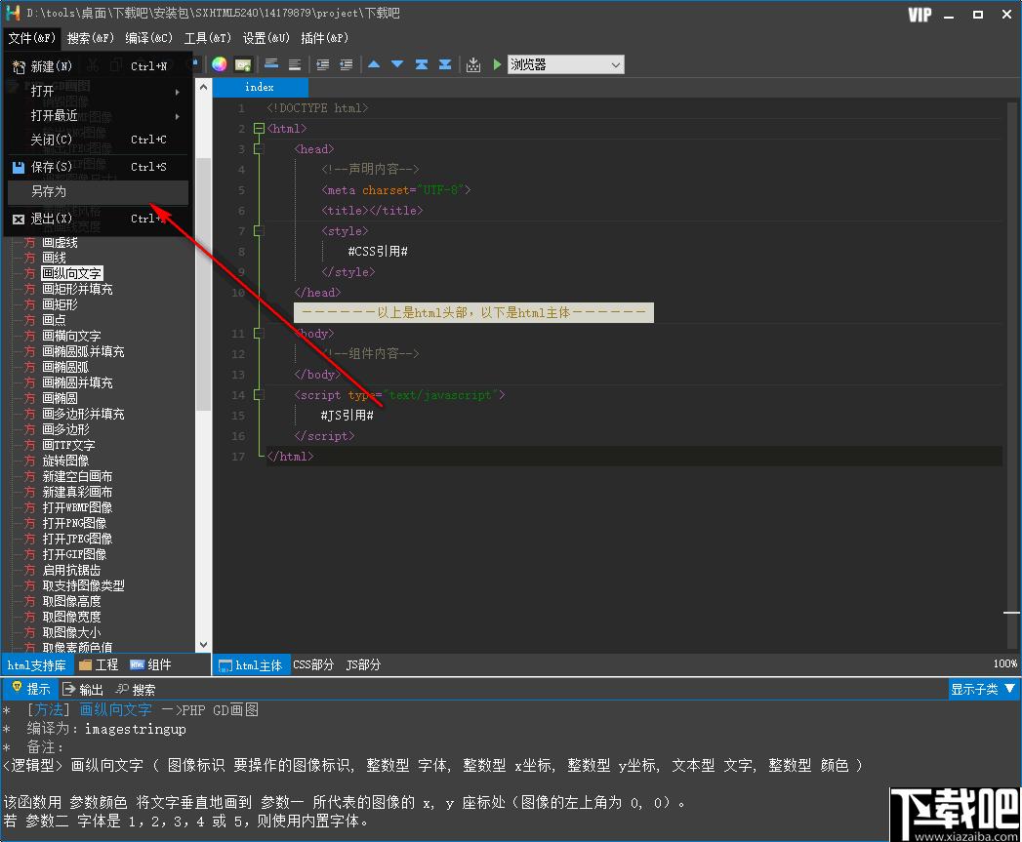1022x842 pixels.
Task: Select the 新建空白画布 tree item
Action: 77,476
